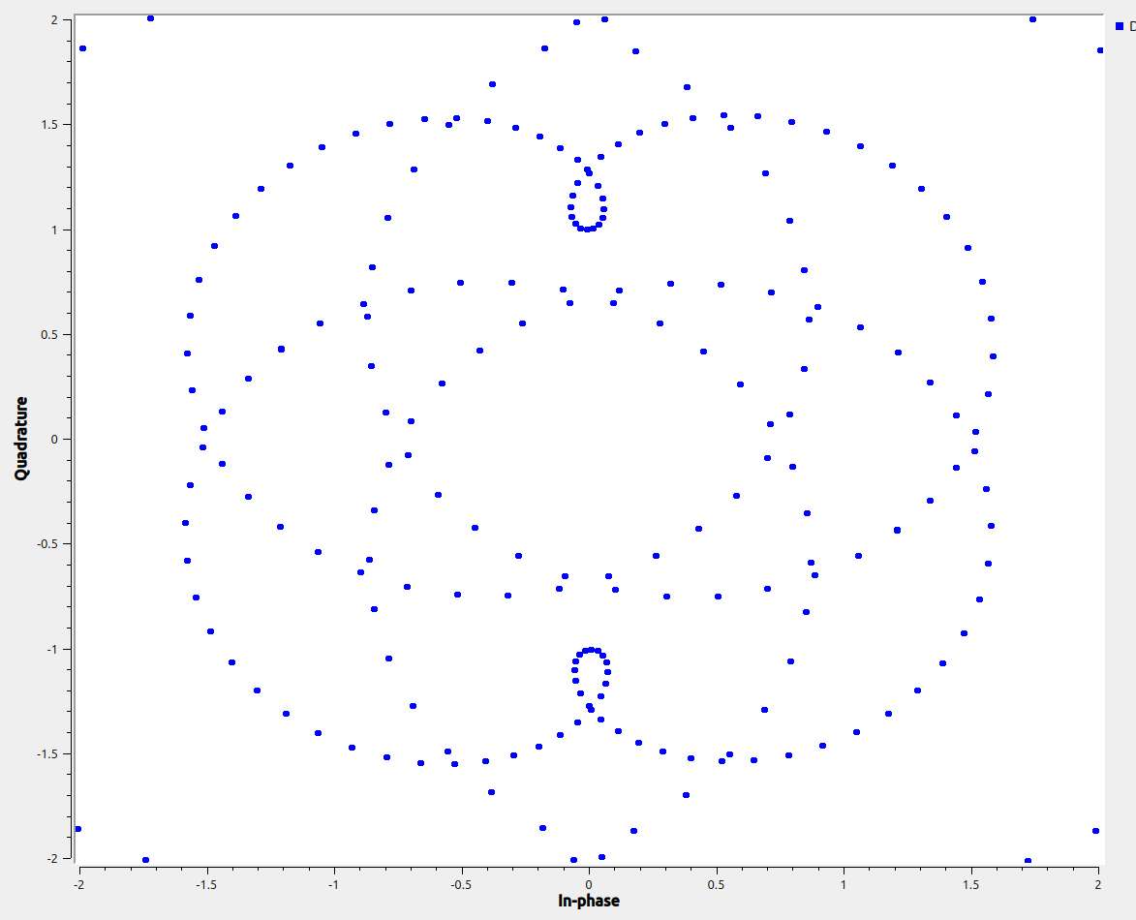Click the -2 tick label on the Quadrature axis
The width and height of the screenshot is (1136, 920).
(52, 858)
